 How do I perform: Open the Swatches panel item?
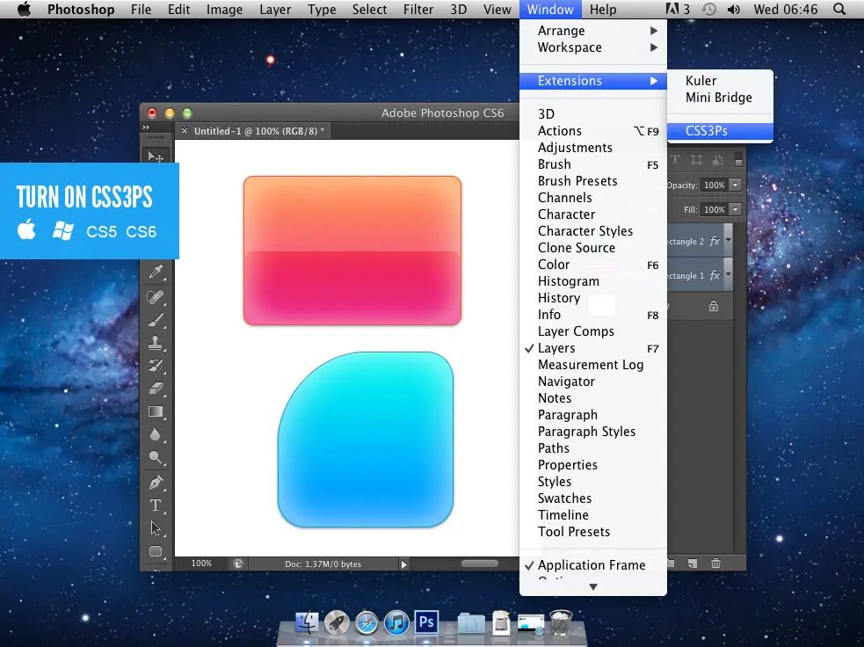pyautogui.click(x=593, y=498)
